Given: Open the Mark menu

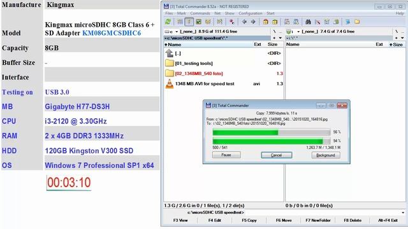Looking at the screenshot, I should [x=181, y=13].
